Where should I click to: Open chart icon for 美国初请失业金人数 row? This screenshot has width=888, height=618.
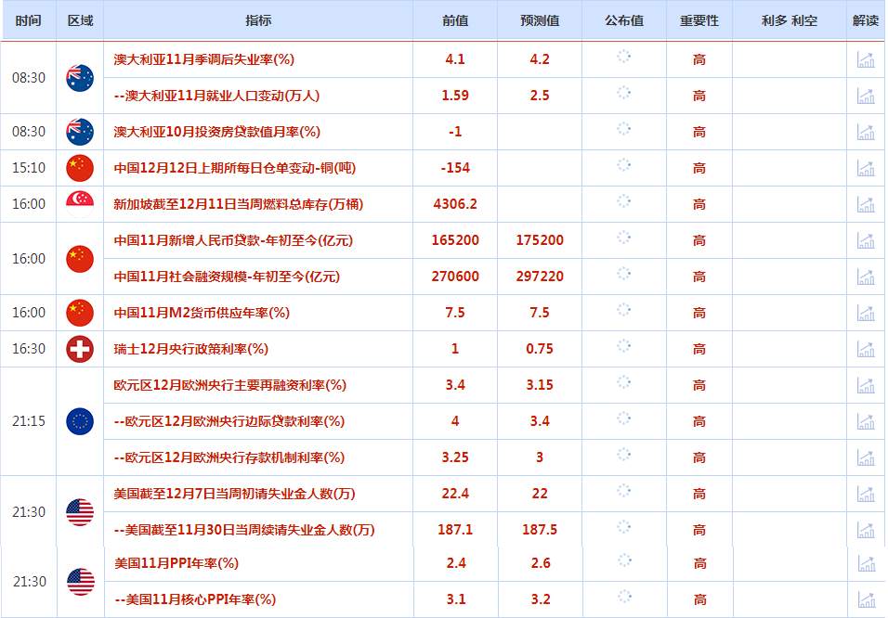click(x=866, y=494)
